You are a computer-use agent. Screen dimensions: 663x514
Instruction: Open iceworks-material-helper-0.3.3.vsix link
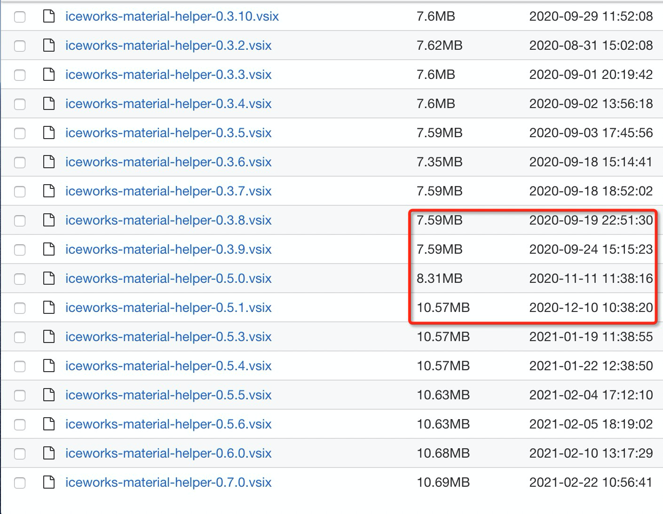coord(168,75)
